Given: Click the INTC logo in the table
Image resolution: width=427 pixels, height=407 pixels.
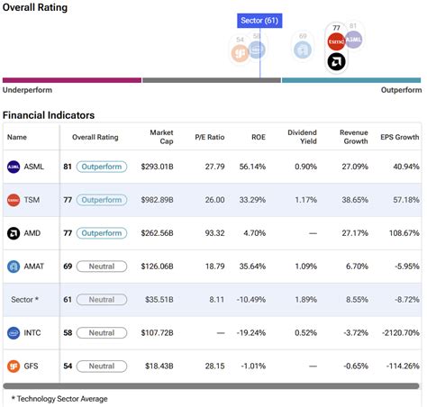Looking at the screenshot, I should tap(14, 333).
